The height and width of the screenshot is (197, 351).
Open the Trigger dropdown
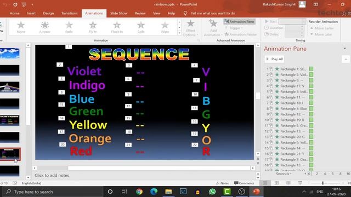(234, 28)
